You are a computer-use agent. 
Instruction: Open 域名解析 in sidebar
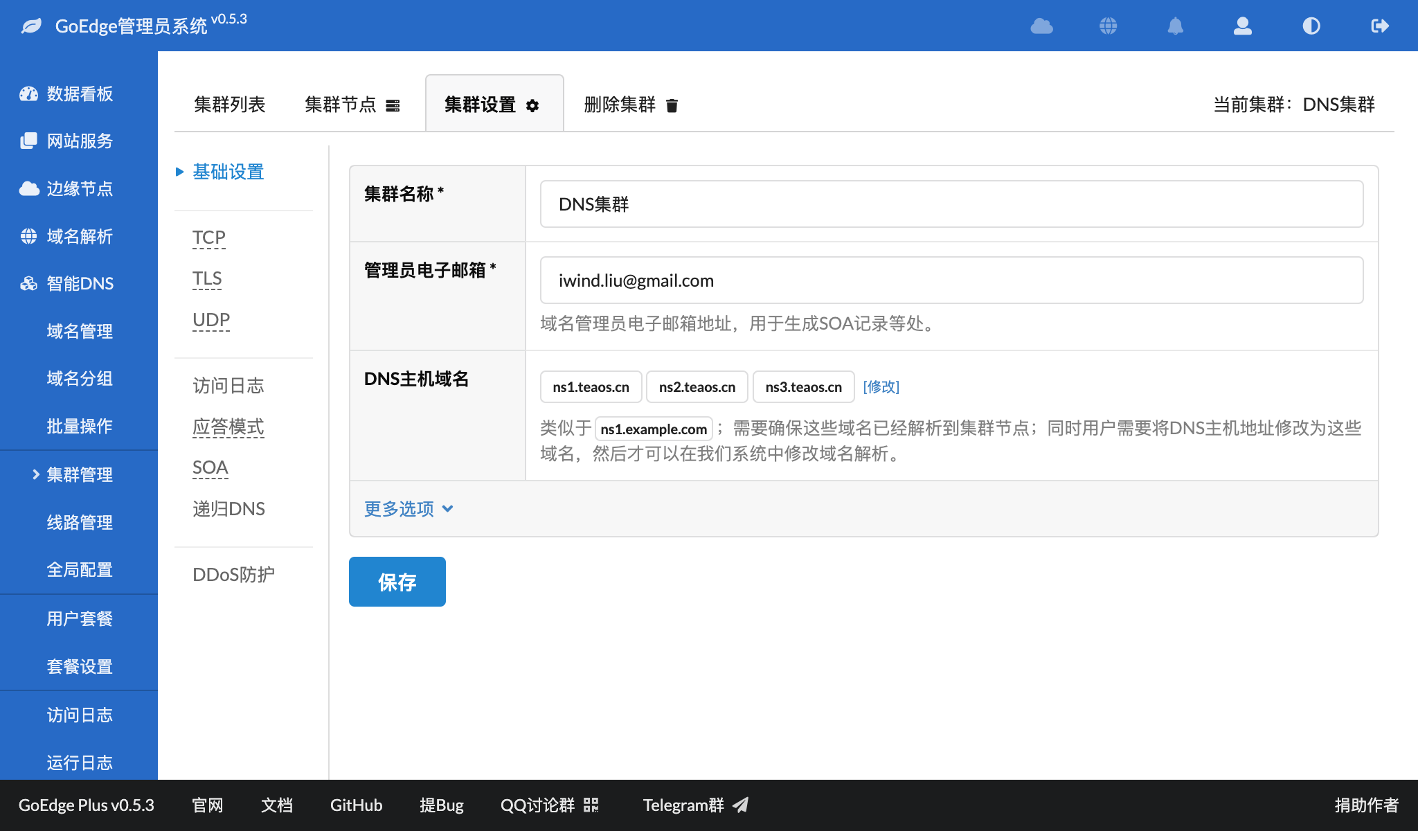[x=79, y=236]
